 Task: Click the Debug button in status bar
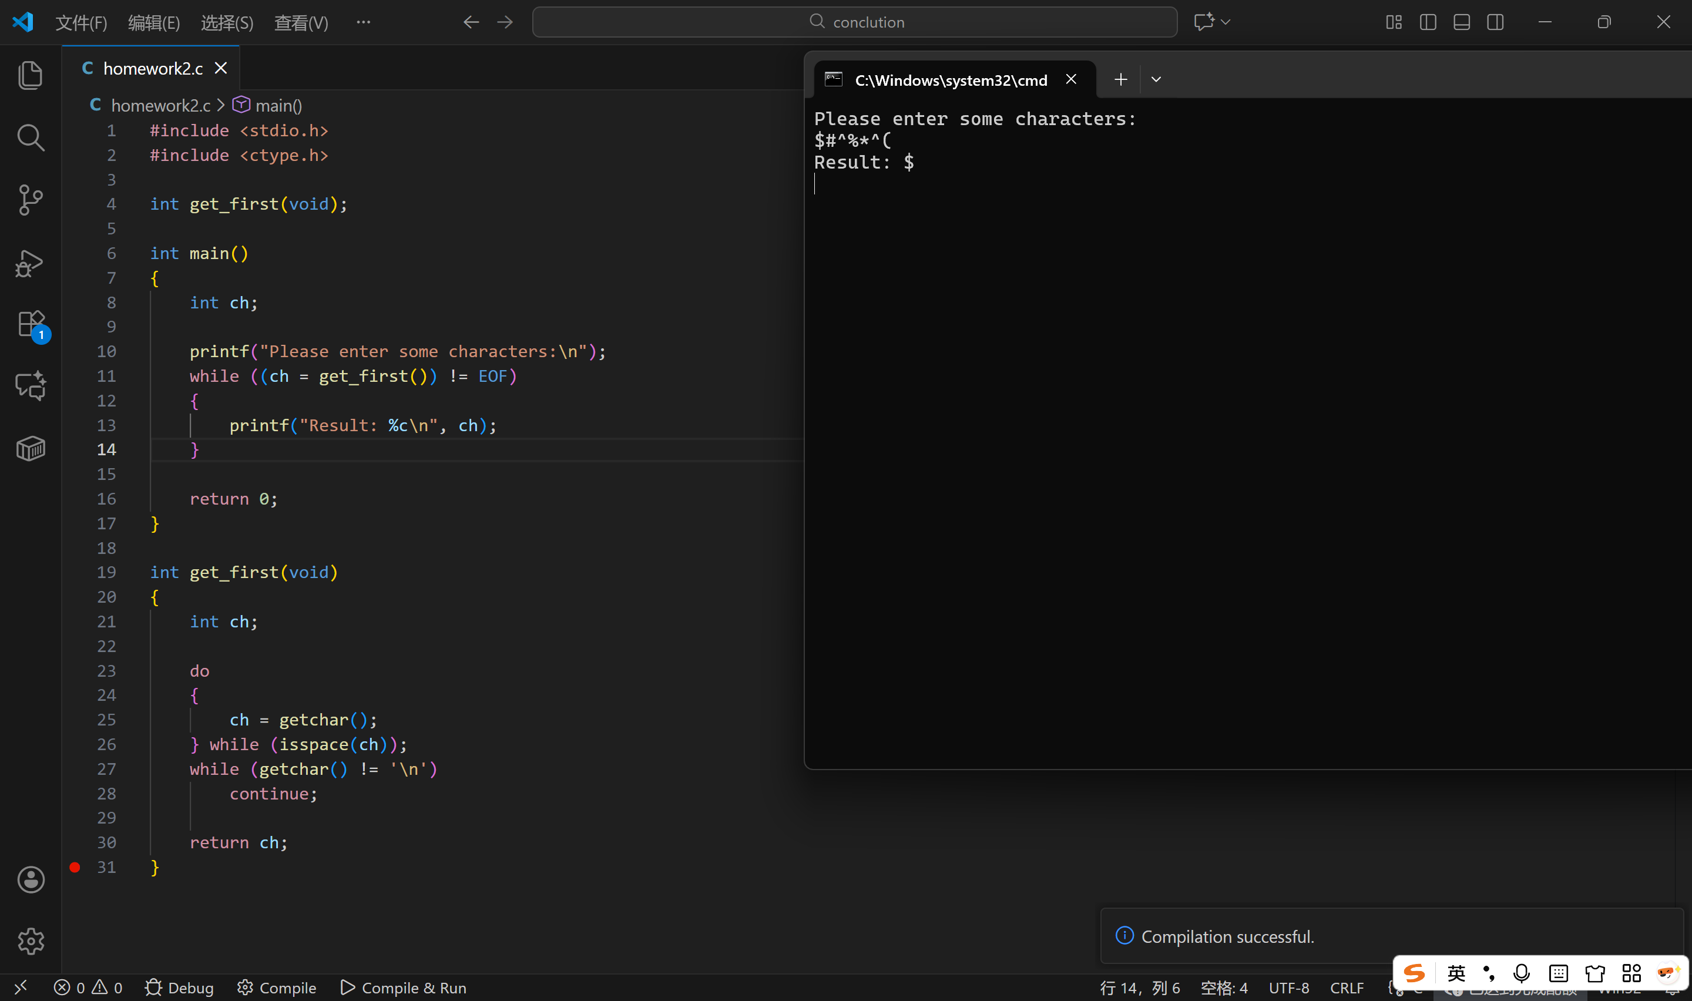point(179,987)
